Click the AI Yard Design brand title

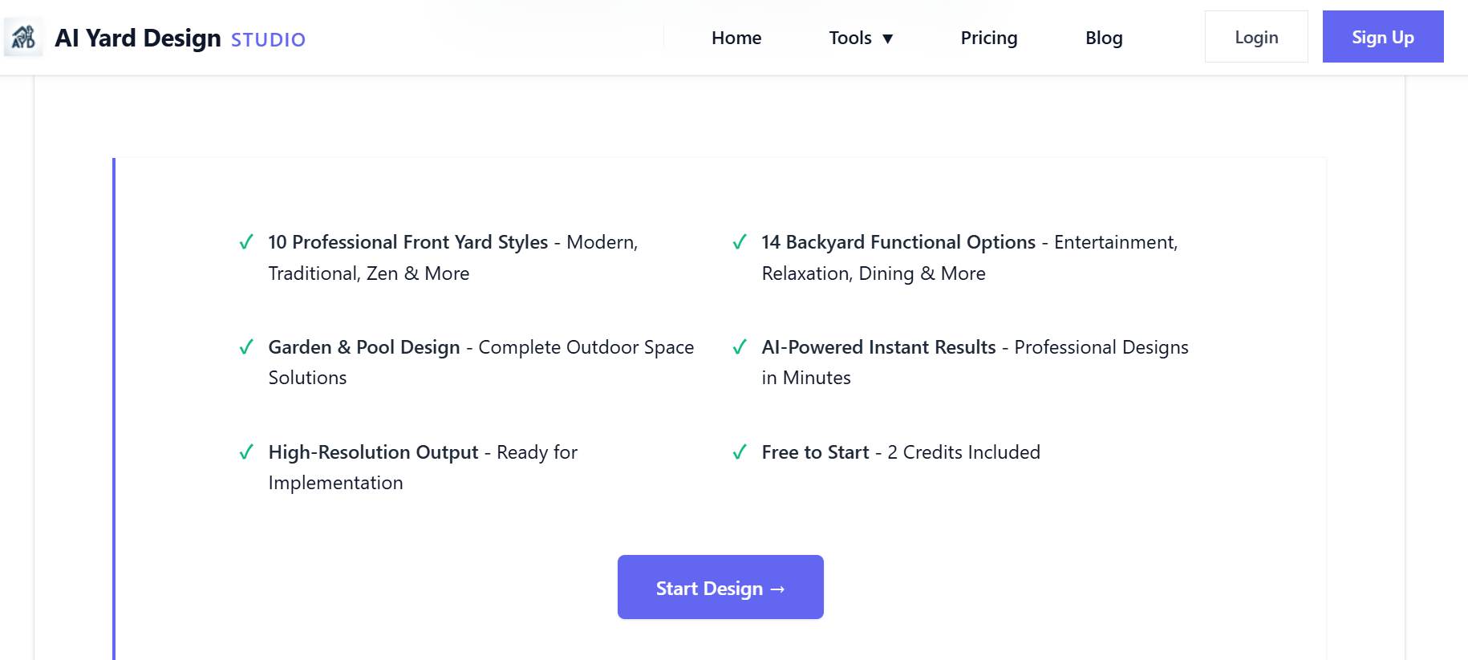pos(138,38)
